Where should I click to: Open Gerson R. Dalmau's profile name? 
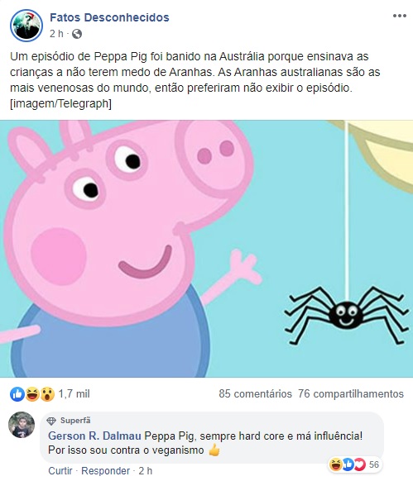click(94, 436)
